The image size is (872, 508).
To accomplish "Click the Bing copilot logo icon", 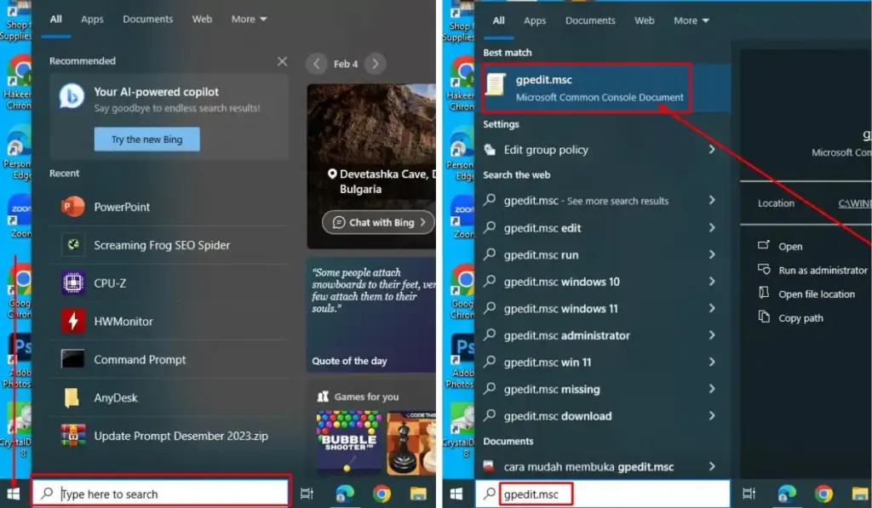I will [x=72, y=97].
